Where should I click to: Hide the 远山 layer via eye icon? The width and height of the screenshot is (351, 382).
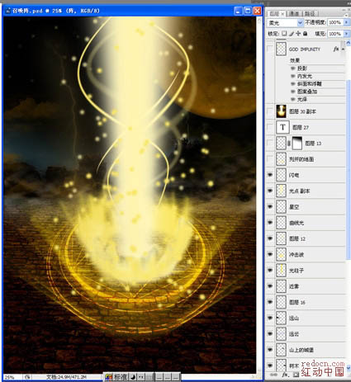click(x=270, y=318)
